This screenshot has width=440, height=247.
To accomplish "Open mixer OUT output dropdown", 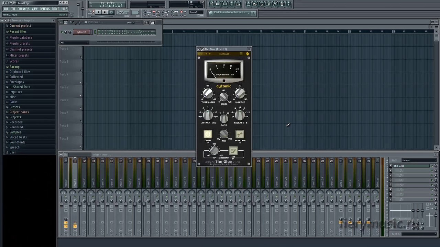I will (x=419, y=234).
